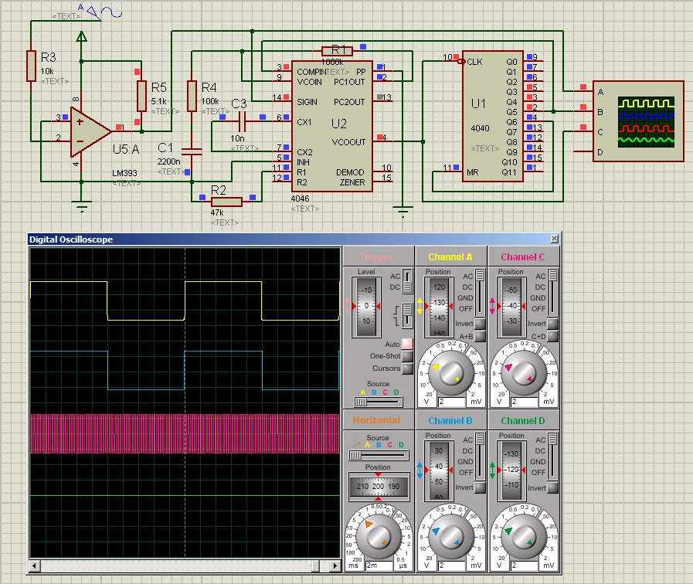This screenshot has height=584, width=693.
Task: Click scope horizontal scrollbar right arrow
Action: click(335, 565)
